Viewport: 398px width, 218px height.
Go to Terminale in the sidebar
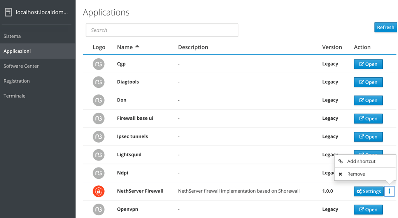(14, 96)
